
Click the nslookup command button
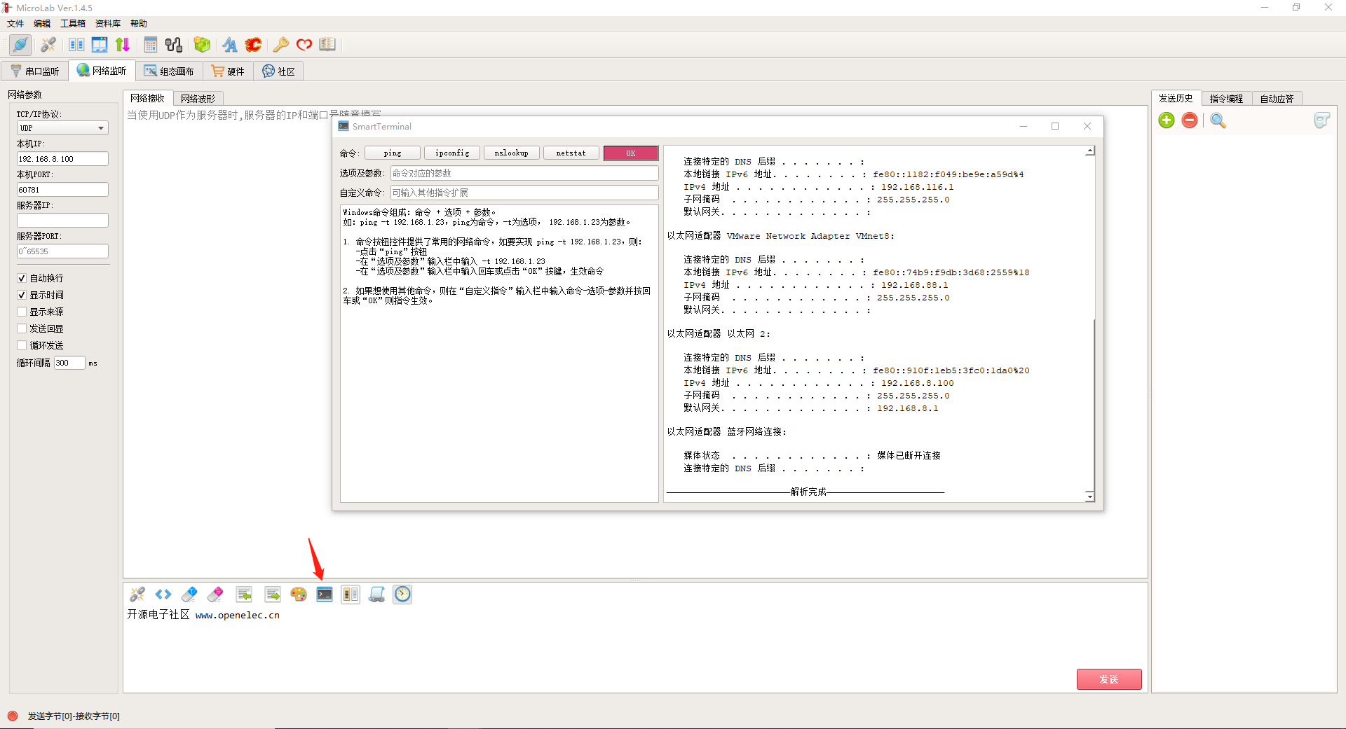[x=511, y=153]
